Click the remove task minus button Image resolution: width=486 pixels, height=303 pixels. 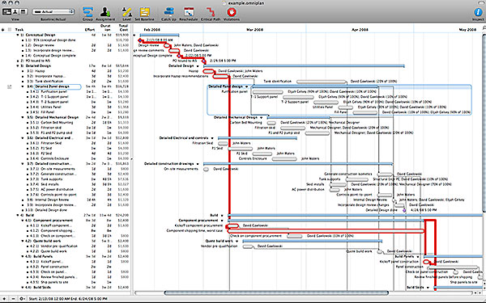pos(13,299)
